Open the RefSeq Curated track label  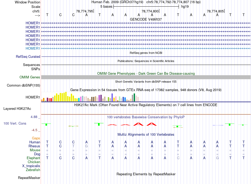(28, 57)
